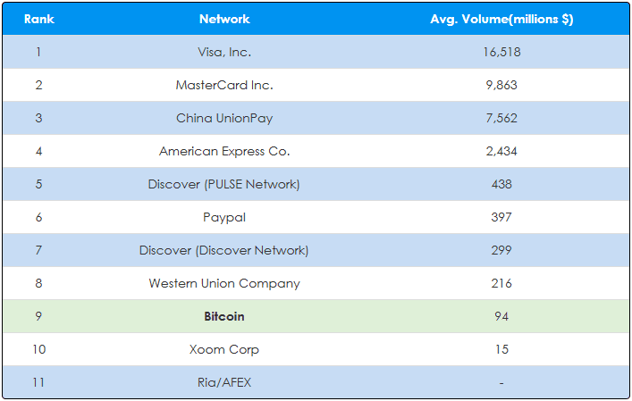Select the MasterCard Inc. cell
The height and width of the screenshot is (401, 632).
tap(224, 85)
